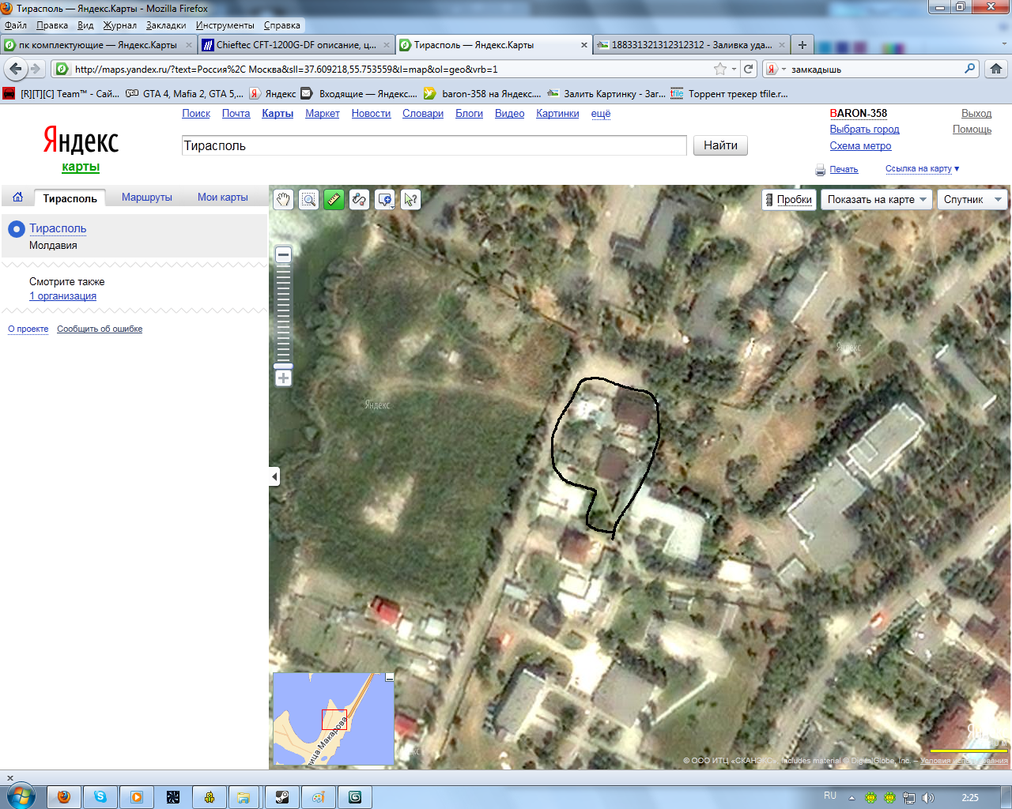The image size is (1012, 809).
Task: Open the Правка menu
Action: [x=52, y=25]
